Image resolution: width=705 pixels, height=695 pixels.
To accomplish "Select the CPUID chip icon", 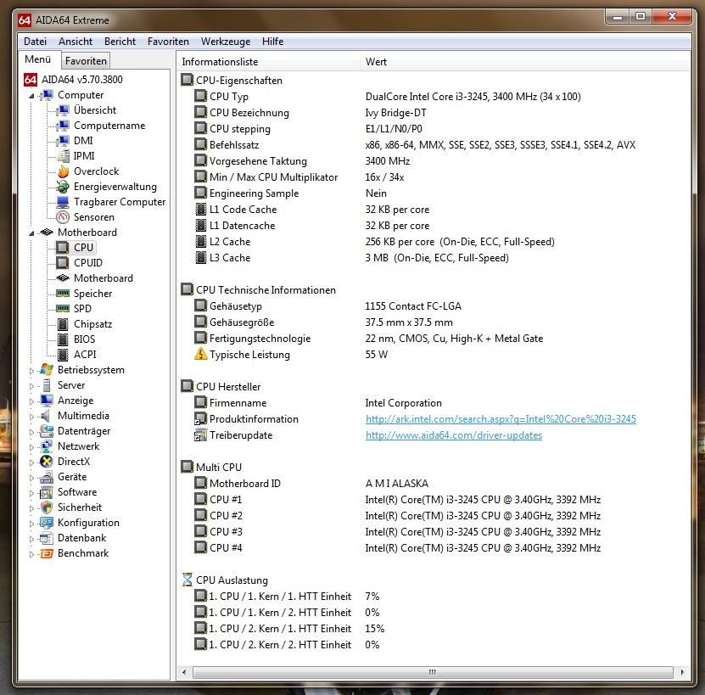I will pyautogui.click(x=63, y=263).
